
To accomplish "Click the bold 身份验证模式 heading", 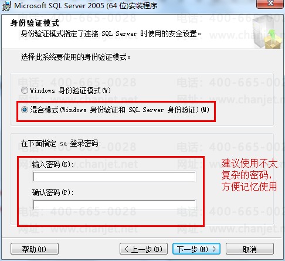I will (x=35, y=23).
